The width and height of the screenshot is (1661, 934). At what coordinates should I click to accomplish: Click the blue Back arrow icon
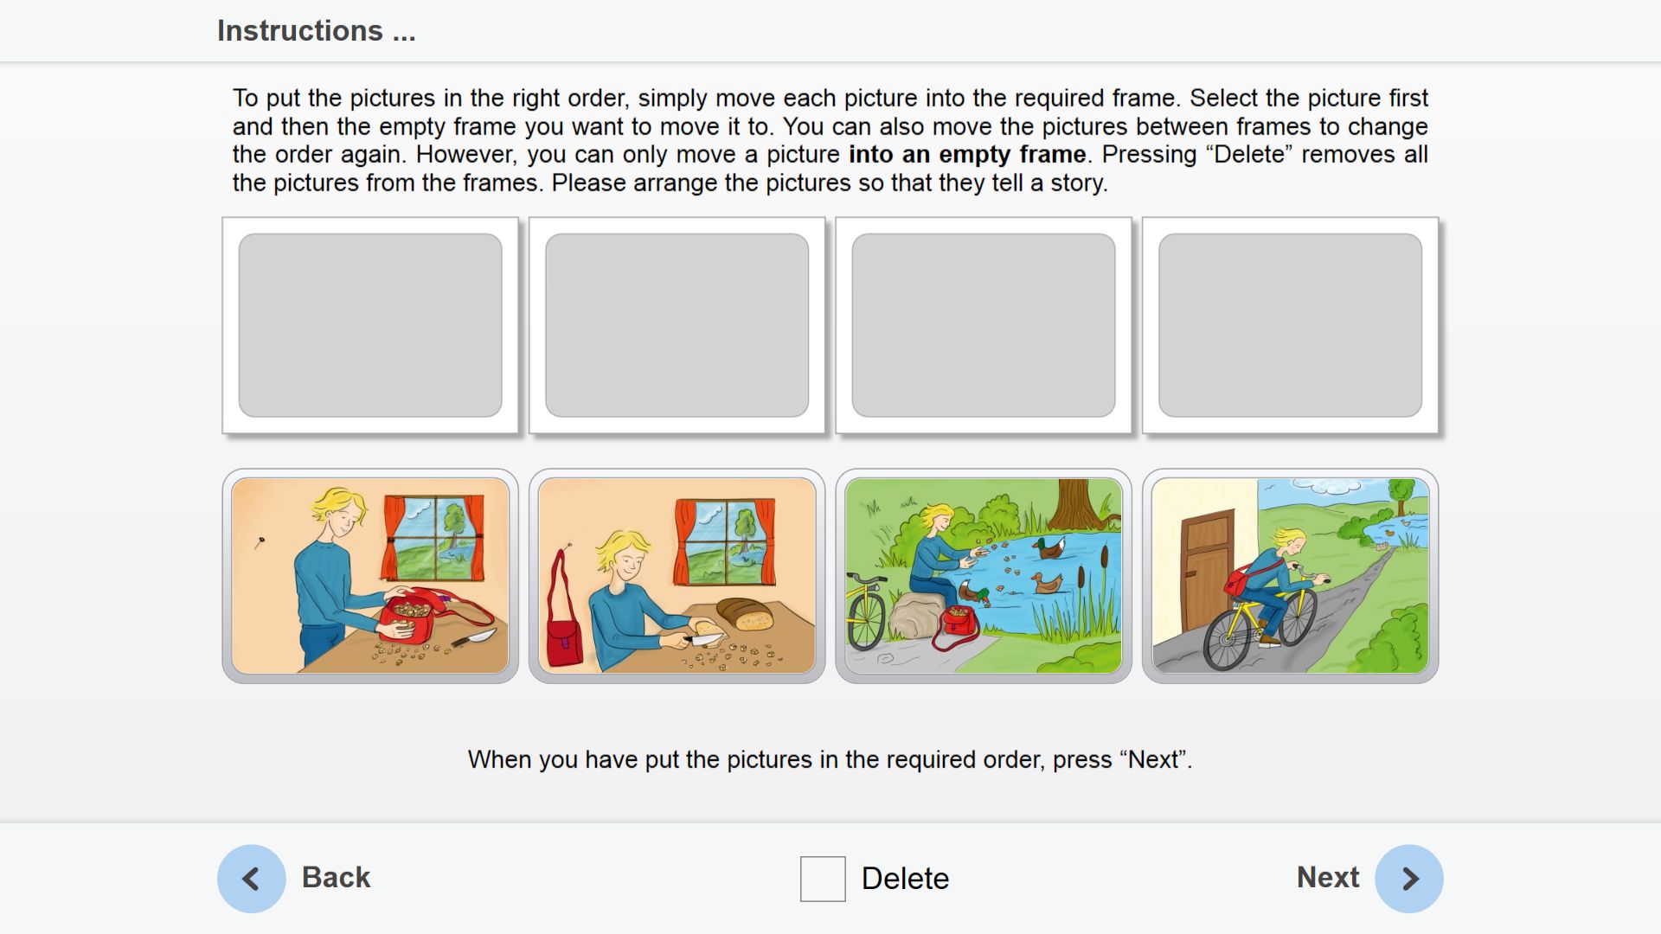(251, 879)
